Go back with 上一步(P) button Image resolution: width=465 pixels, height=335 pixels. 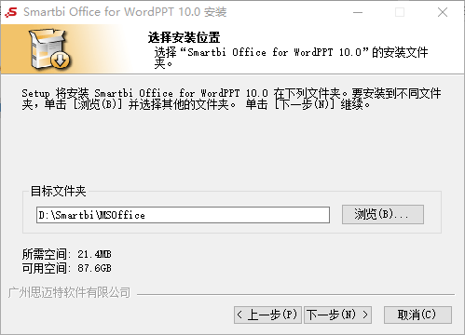pos(267,315)
